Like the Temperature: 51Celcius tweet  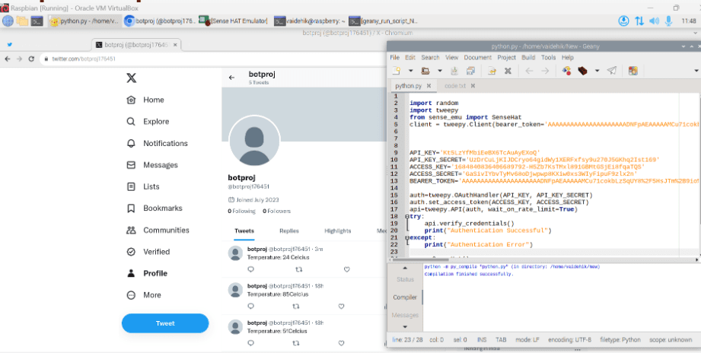click(341, 343)
